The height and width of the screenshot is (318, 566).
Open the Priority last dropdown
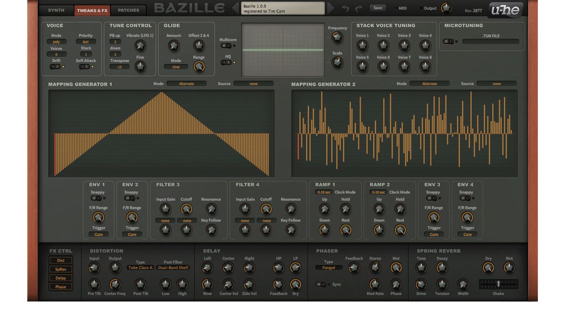click(86, 42)
